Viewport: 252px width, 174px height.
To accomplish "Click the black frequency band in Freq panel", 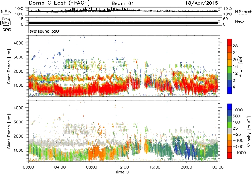I will pyautogui.click(x=123, y=23).
